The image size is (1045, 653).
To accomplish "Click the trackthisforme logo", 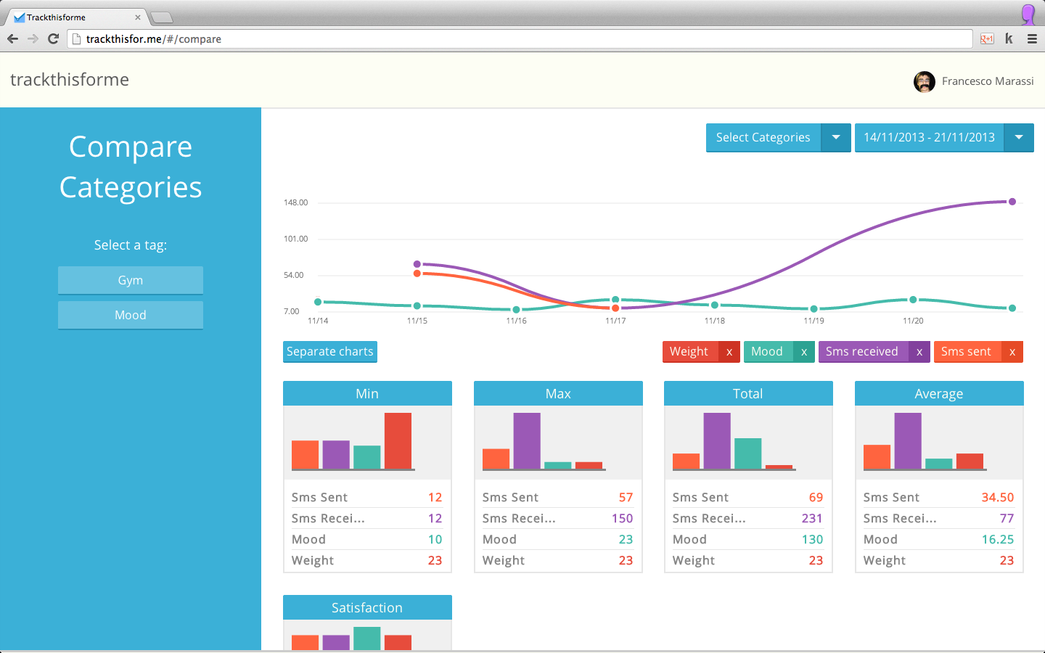I will [70, 80].
